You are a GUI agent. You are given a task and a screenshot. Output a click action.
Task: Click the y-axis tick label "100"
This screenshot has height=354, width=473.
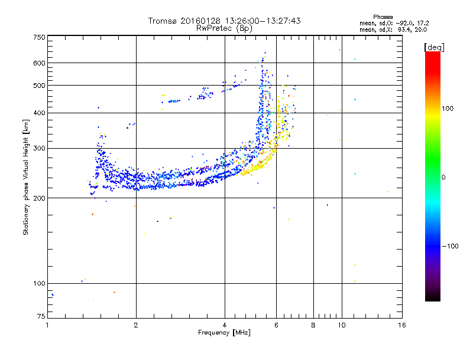(40, 283)
